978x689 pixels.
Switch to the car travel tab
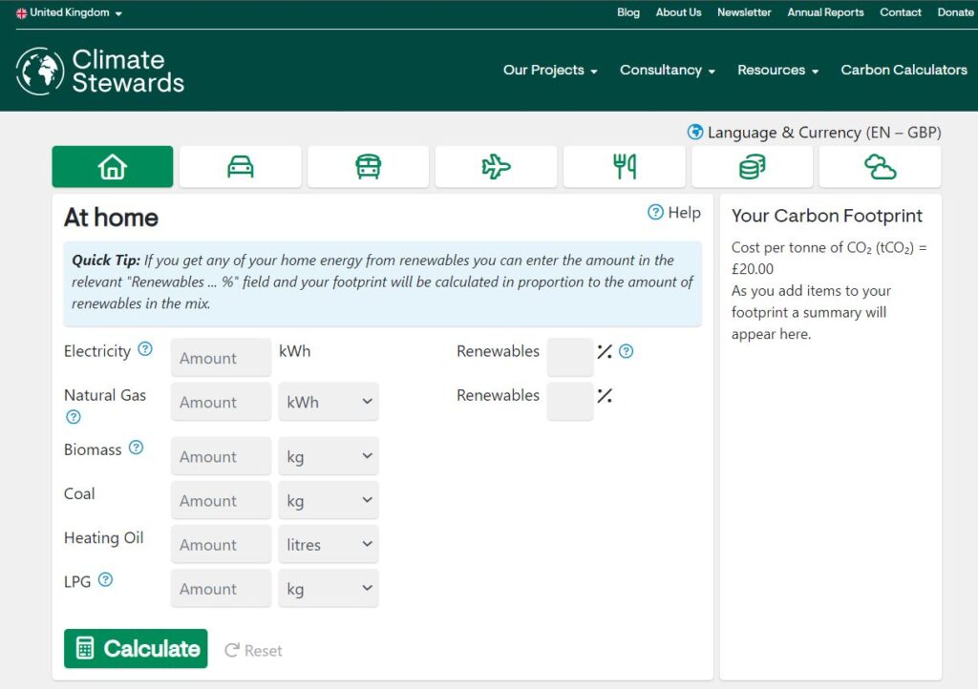(x=240, y=166)
